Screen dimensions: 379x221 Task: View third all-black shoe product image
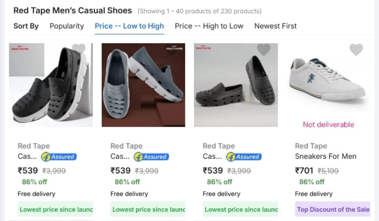click(236, 85)
